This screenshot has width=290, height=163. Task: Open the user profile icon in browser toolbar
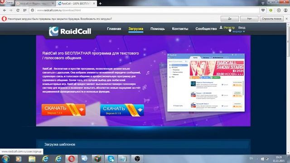tap(286, 10)
